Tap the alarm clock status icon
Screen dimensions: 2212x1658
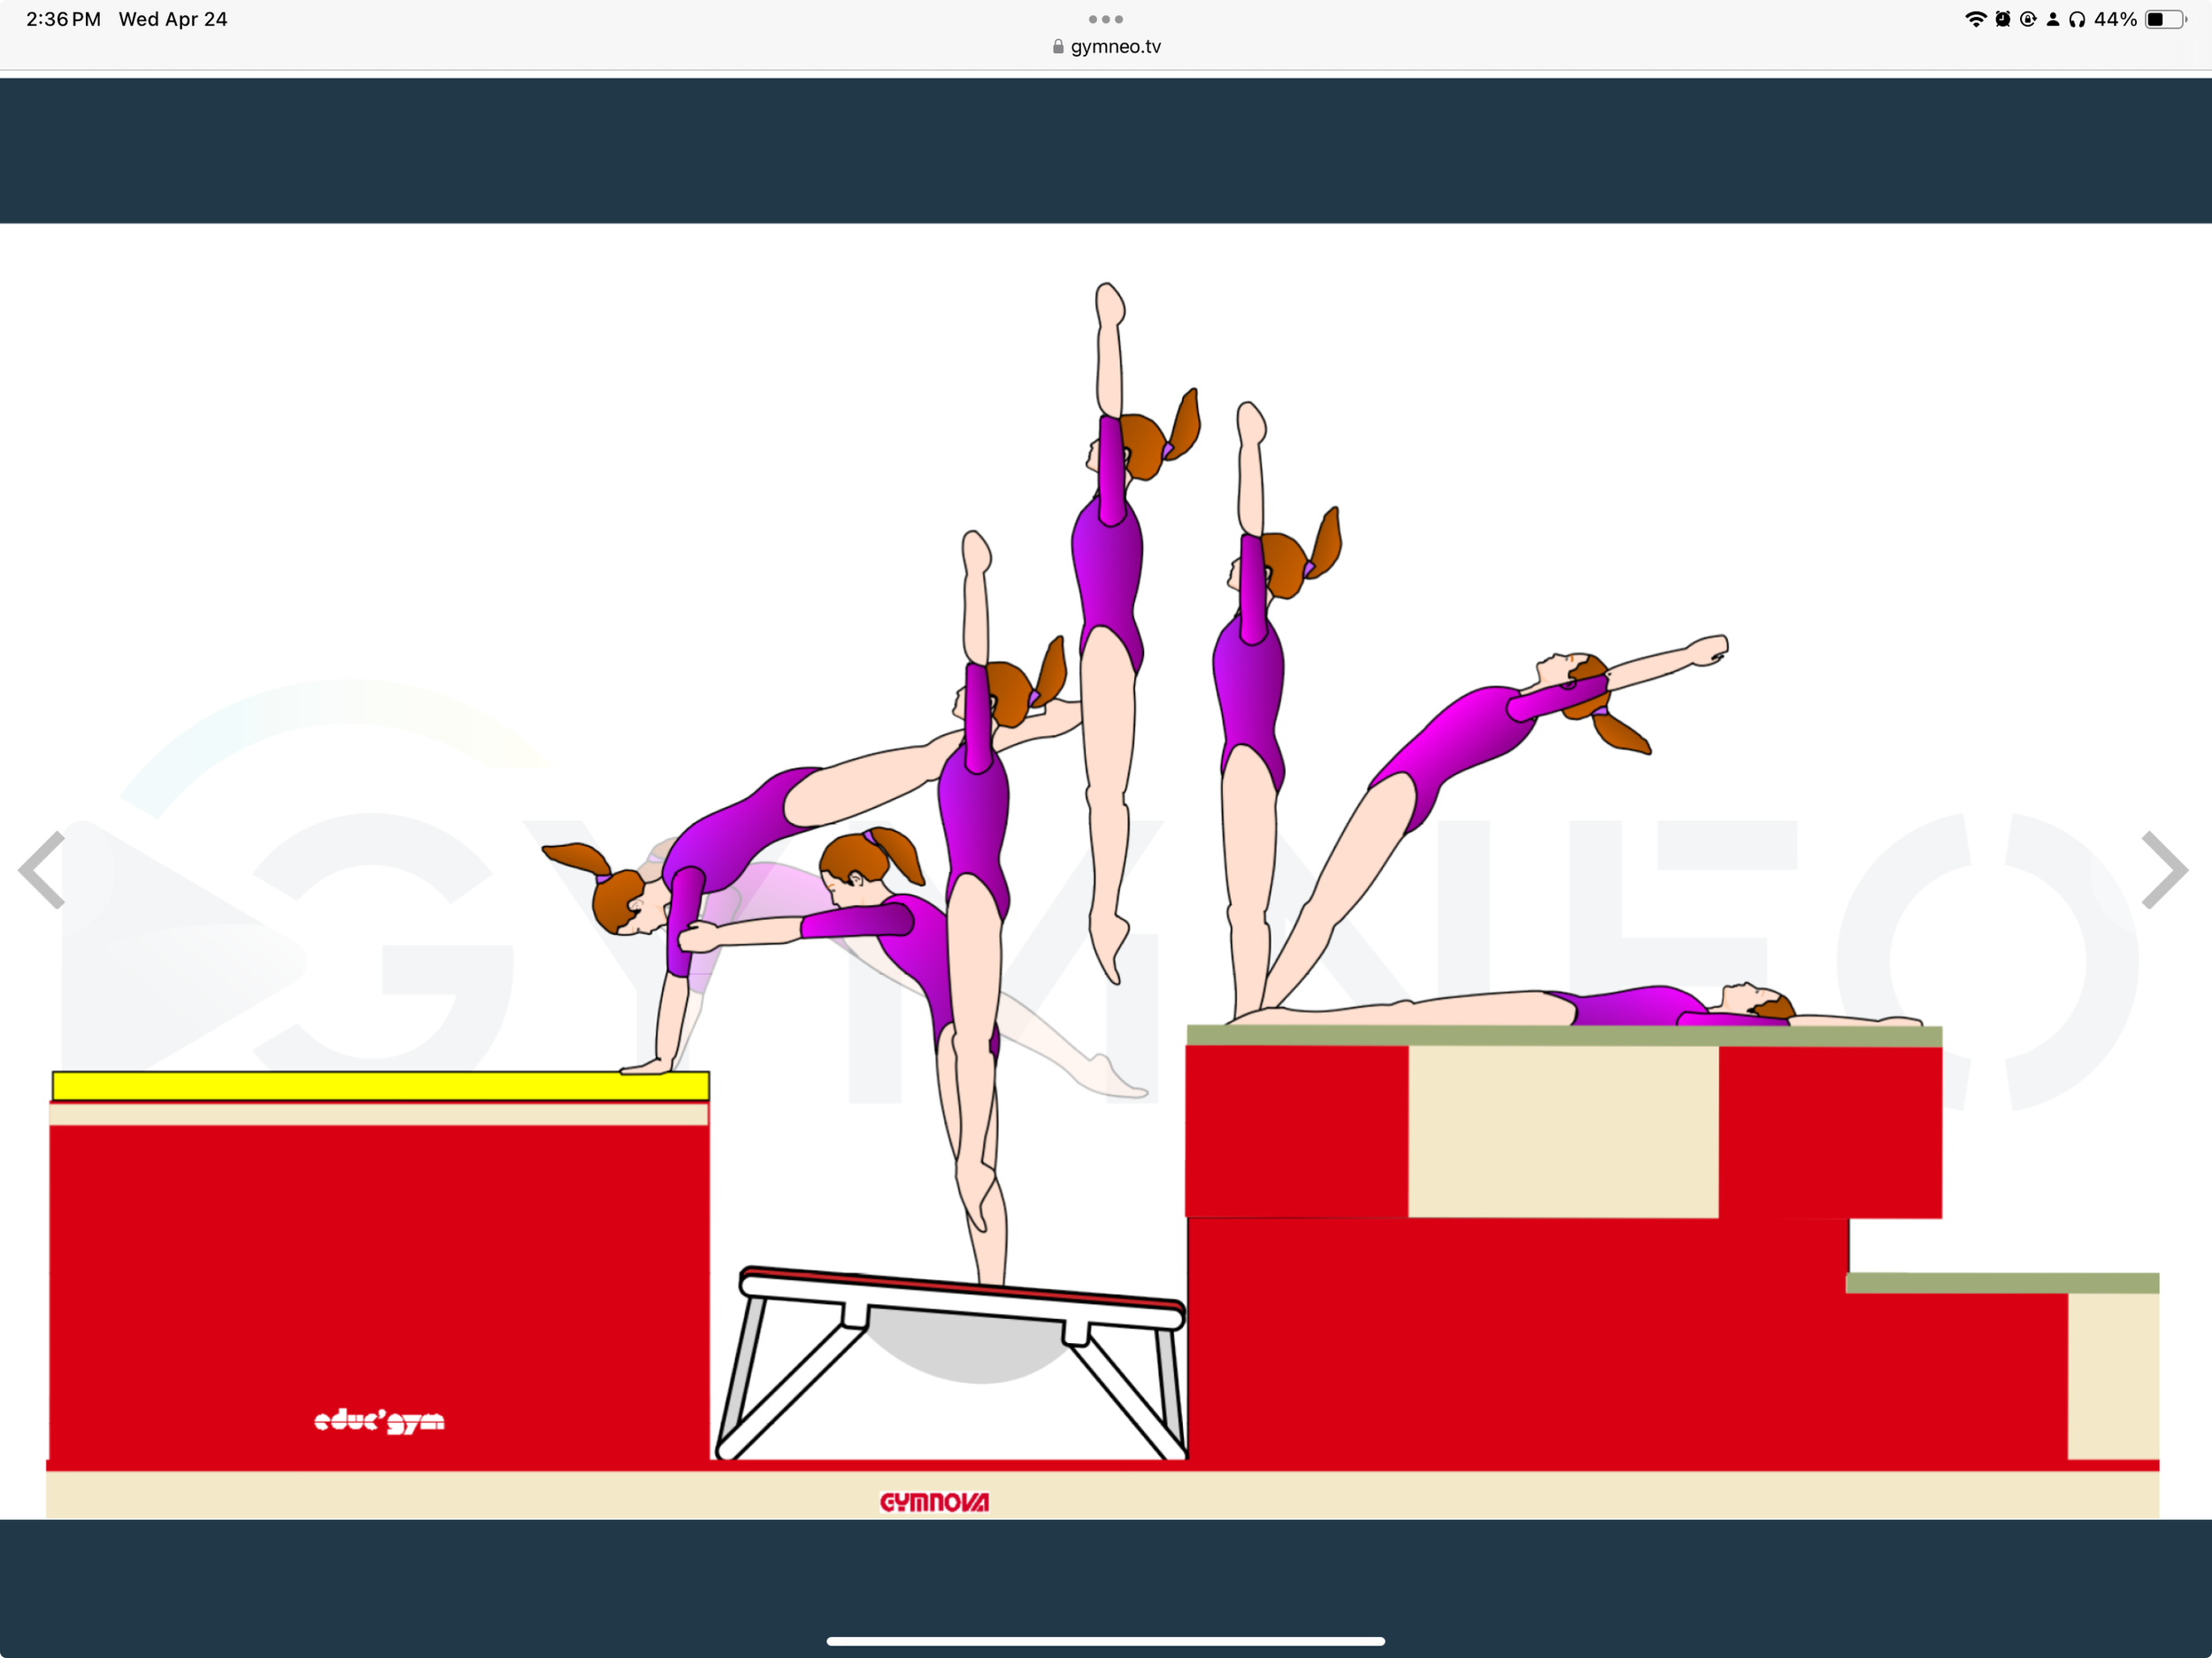pos(2002,18)
